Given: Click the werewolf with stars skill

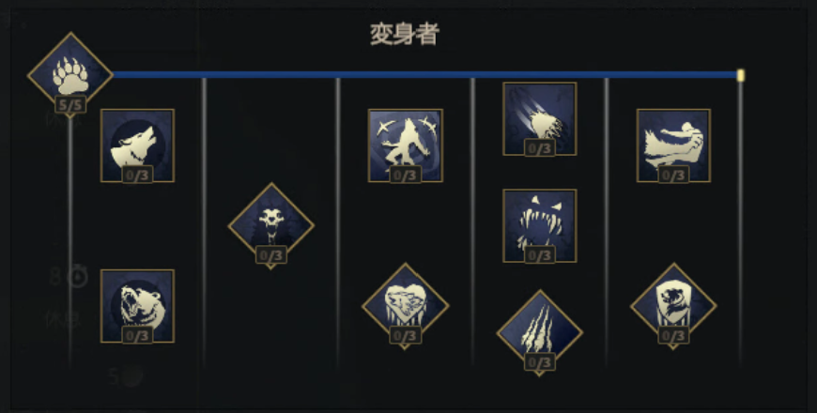Looking at the screenshot, I should pos(406,145).
